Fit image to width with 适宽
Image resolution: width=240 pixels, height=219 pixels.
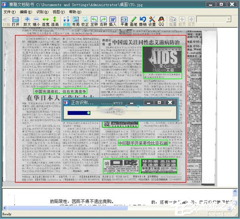tap(46, 21)
